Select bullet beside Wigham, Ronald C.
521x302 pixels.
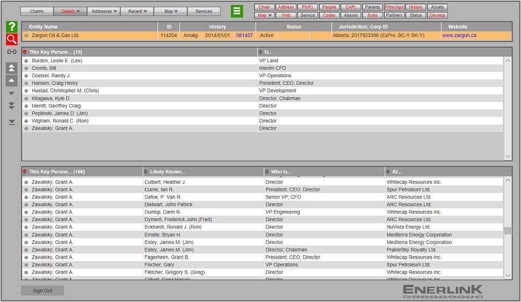click(x=26, y=121)
